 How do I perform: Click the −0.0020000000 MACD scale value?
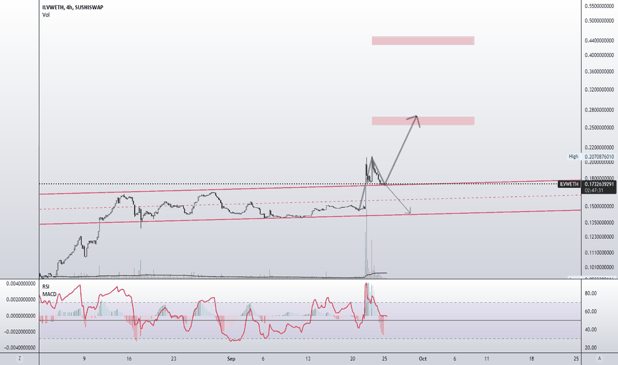click(x=20, y=332)
